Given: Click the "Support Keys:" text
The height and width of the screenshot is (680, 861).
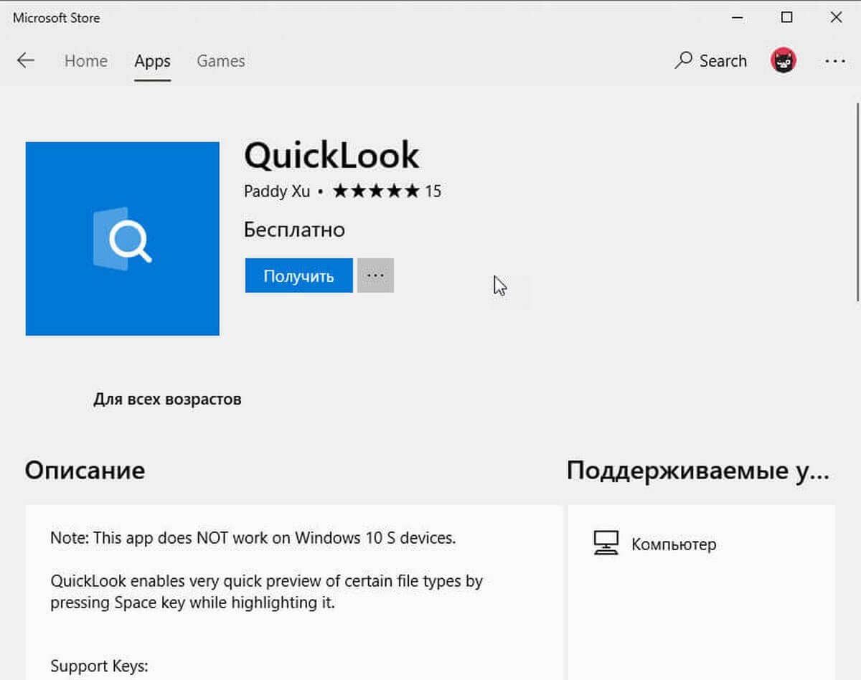Looking at the screenshot, I should pyautogui.click(x=99, y=666).
